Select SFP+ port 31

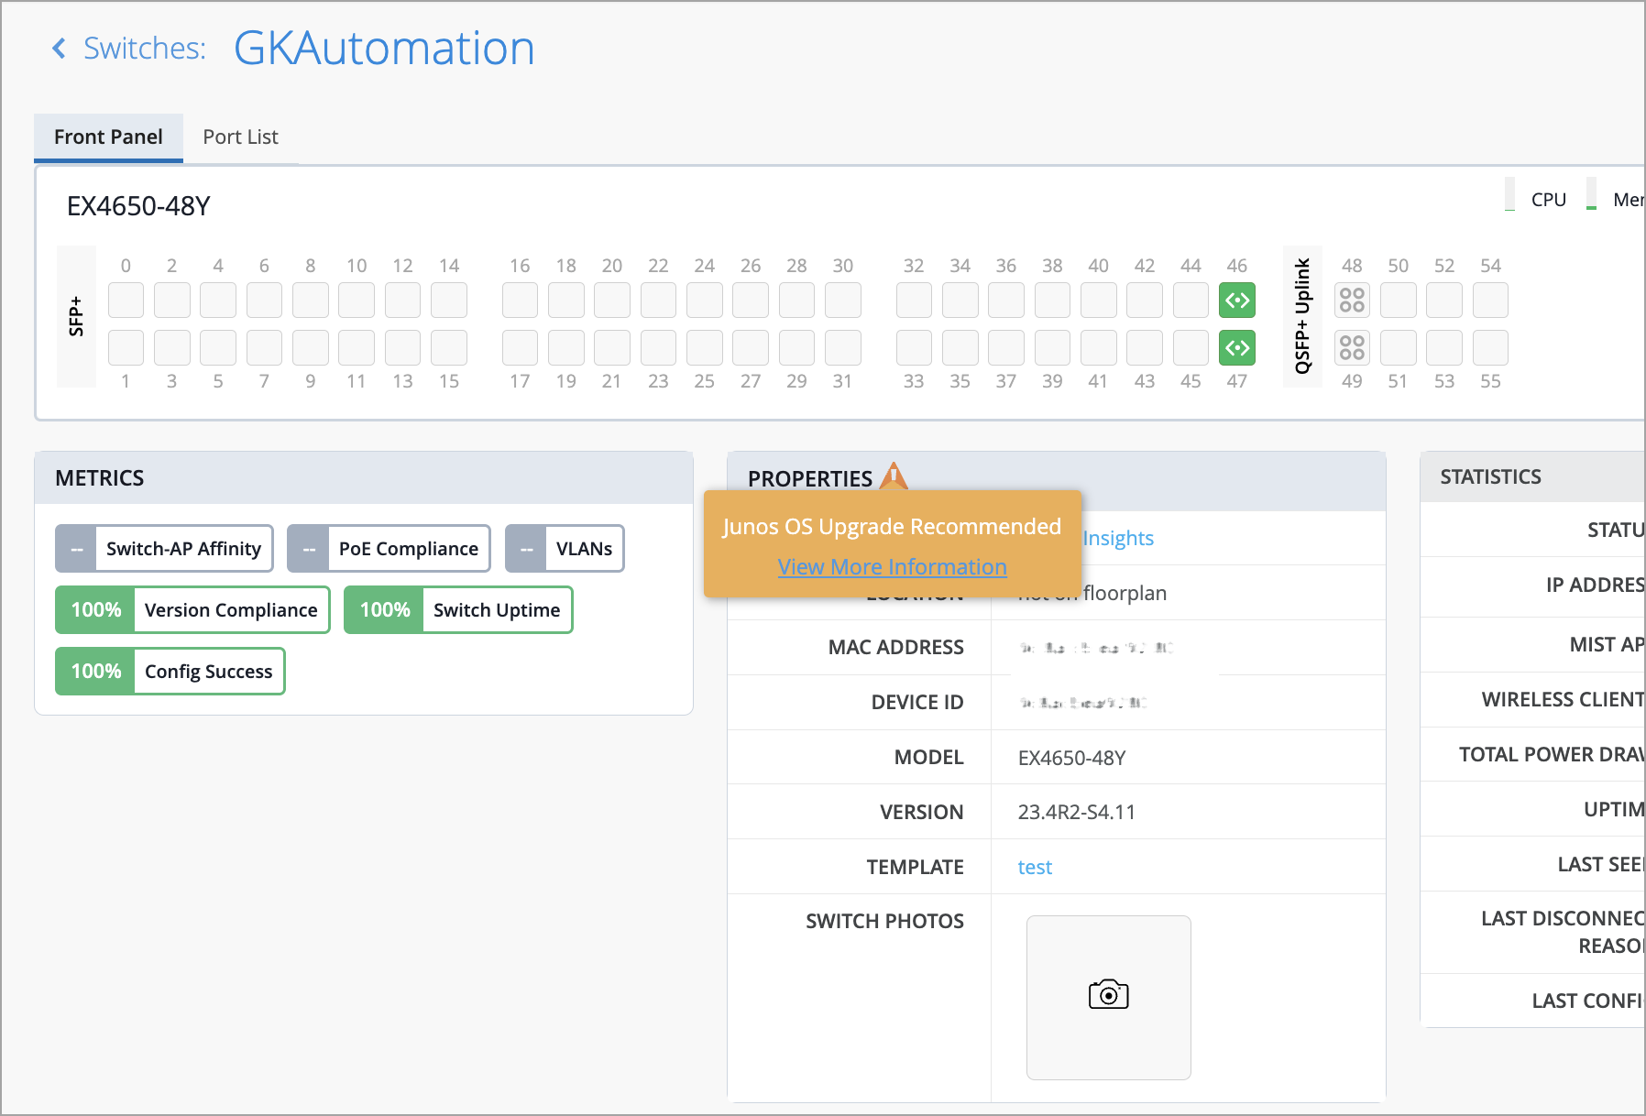click(843, 348)
